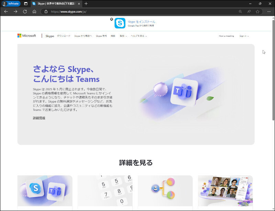Click the Teams logo hero illustration
This screenshot has height=211, width=275.
pyautogui.click(x=184, y=92)
